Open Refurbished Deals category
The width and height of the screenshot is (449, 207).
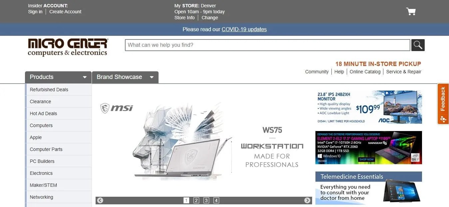[58, 90]
